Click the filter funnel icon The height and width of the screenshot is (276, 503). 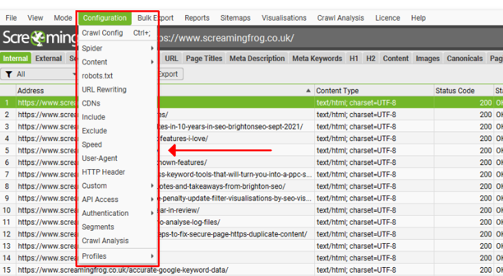pyautogui.click(x=9, y=74)
